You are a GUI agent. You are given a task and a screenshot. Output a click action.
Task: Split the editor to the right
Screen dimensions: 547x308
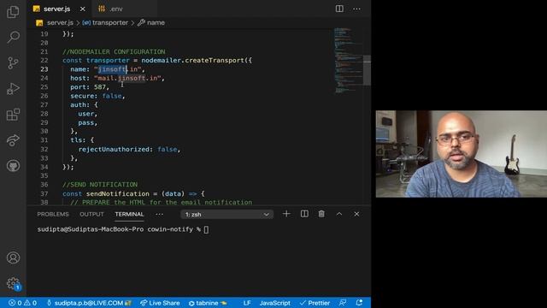pos(339,9)
